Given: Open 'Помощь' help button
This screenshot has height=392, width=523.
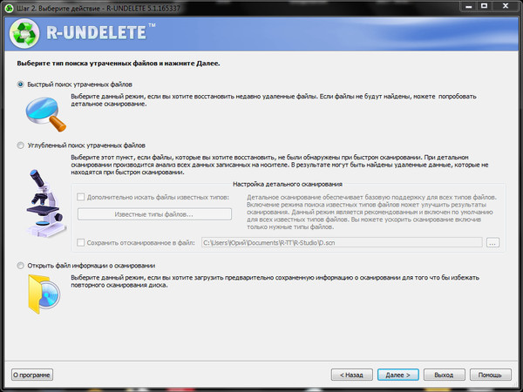Looking at the screenshot, I should [490, 375].
